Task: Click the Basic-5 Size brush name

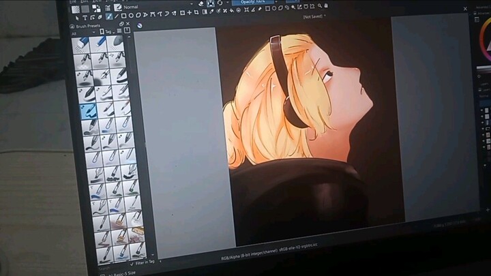Action: tap(122, 273)
